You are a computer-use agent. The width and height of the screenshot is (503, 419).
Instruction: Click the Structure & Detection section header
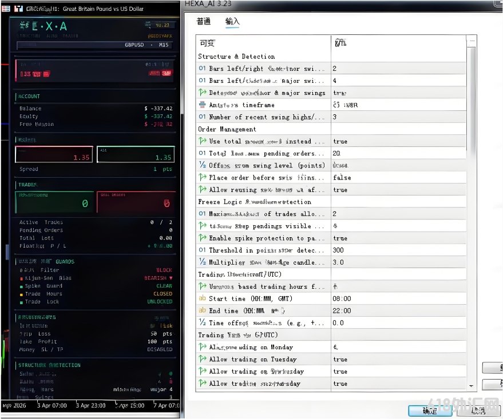(236, 57)
